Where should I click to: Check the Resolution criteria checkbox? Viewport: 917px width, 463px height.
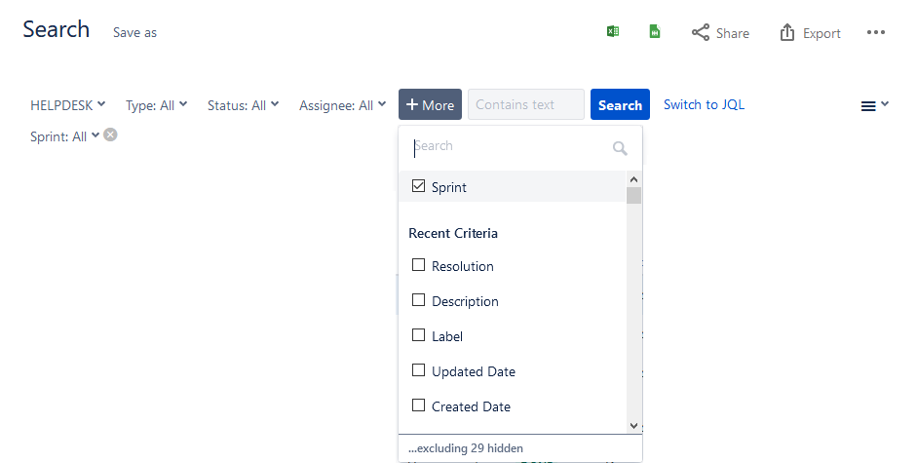pyautogui.click(x=418, y=265)
